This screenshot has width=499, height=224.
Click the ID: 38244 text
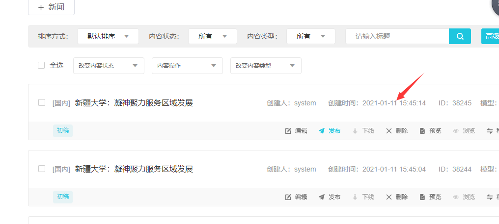[455, 169]
